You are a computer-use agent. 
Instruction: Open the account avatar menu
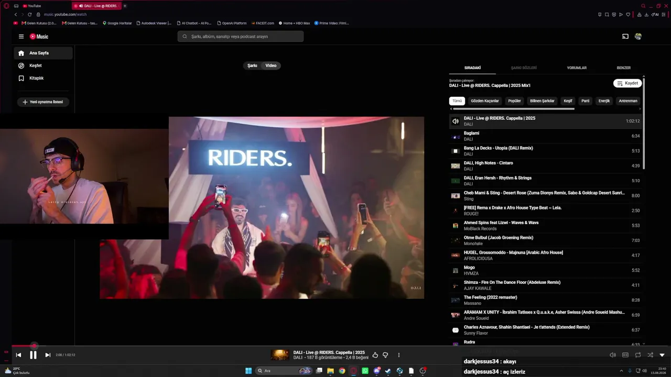coord(638,37)
